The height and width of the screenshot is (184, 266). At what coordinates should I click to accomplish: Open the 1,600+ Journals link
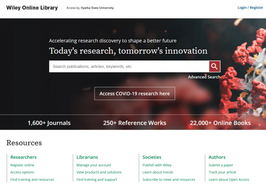coord(49,123)
